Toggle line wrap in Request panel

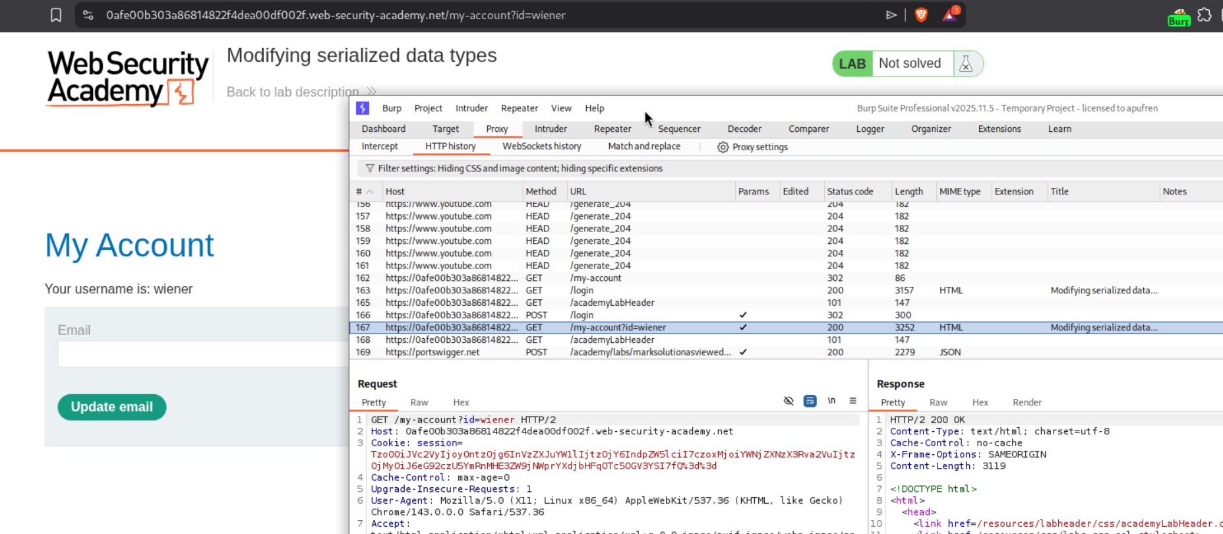click(x=810, y=401)
